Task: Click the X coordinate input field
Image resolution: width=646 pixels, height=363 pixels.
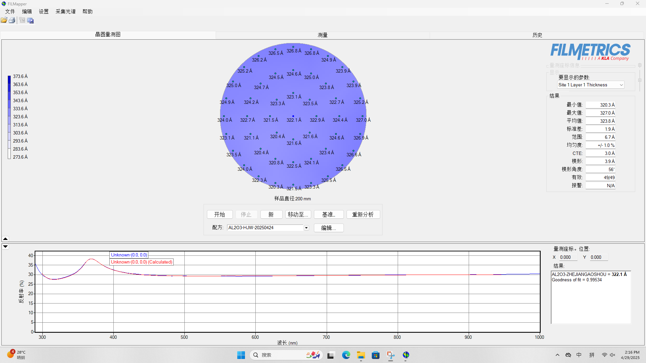Action: [568, 257]
